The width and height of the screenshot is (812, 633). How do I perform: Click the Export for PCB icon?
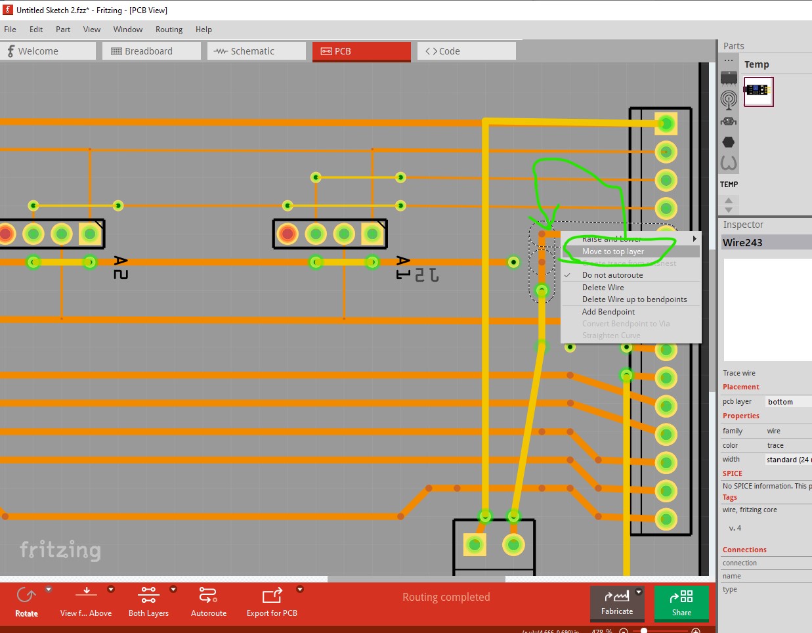(x=272, y=596)
